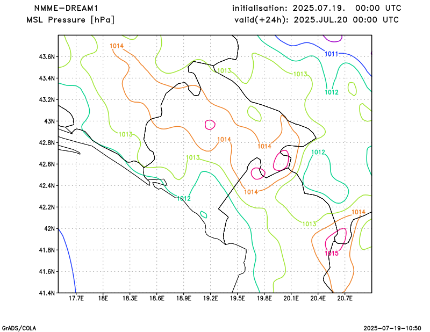This screenshot has height=332, width=430.
Task: Click the blue 1011 contour label
Action: pyautogui.click(x=331, y=54)
